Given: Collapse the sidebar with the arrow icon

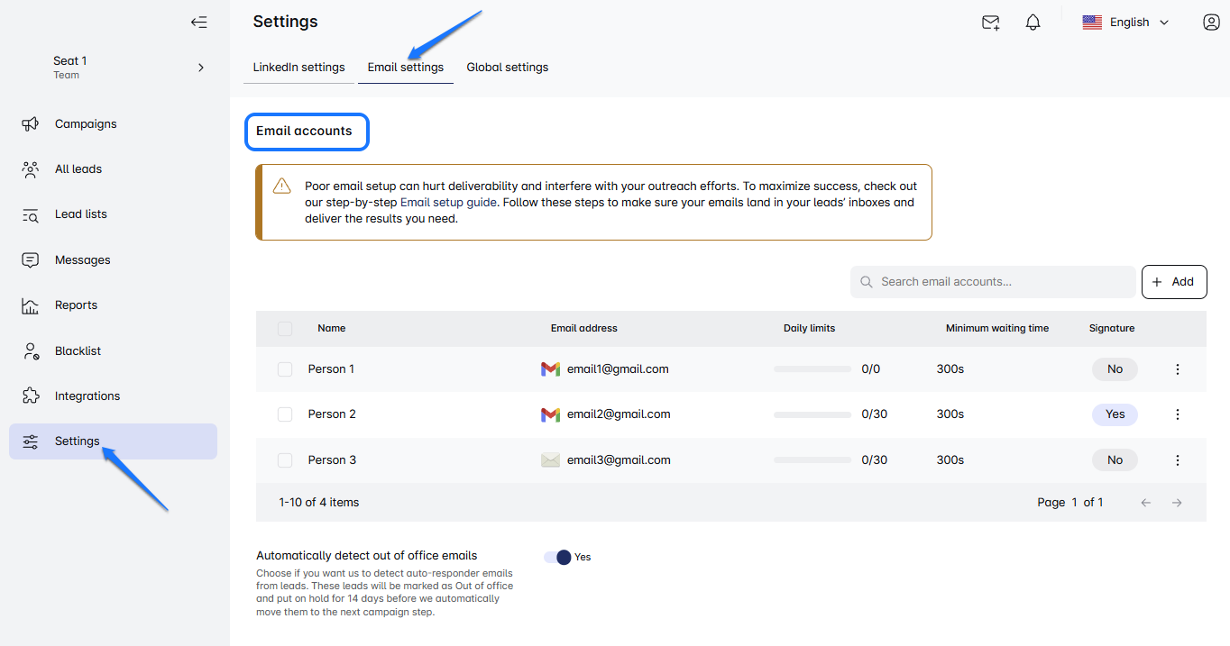Looking at the screenshot, I should click(199, 23).
